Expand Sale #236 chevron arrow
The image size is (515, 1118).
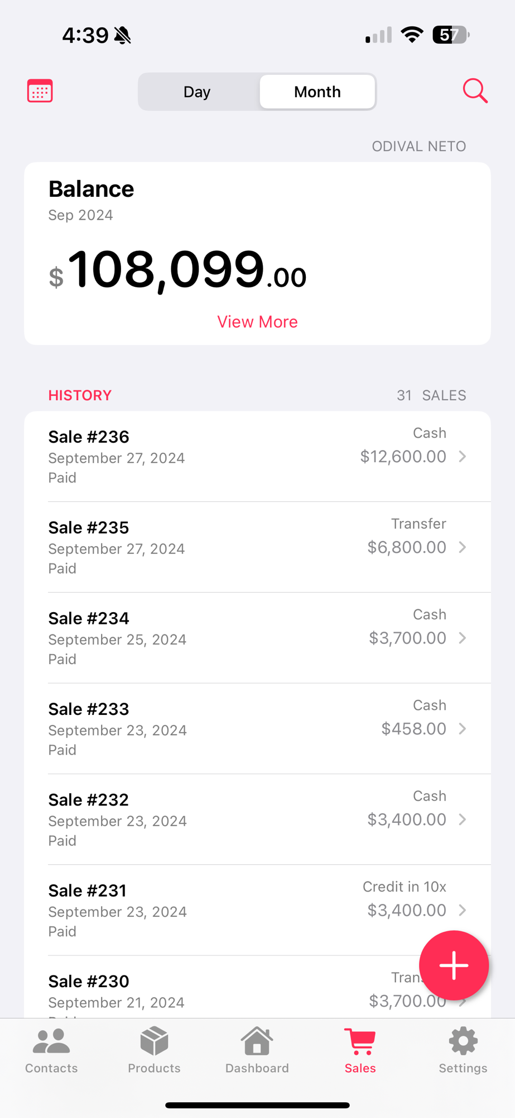[463, 457]
